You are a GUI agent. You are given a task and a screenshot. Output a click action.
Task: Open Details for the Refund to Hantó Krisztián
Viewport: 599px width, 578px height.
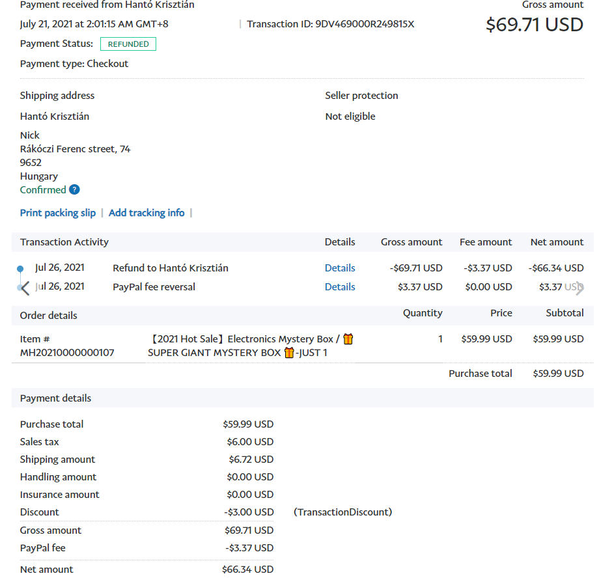[340, 268]
